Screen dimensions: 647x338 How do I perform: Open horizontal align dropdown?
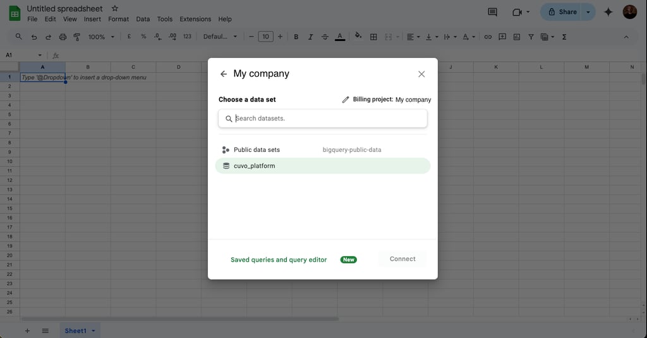click(413, 37)
